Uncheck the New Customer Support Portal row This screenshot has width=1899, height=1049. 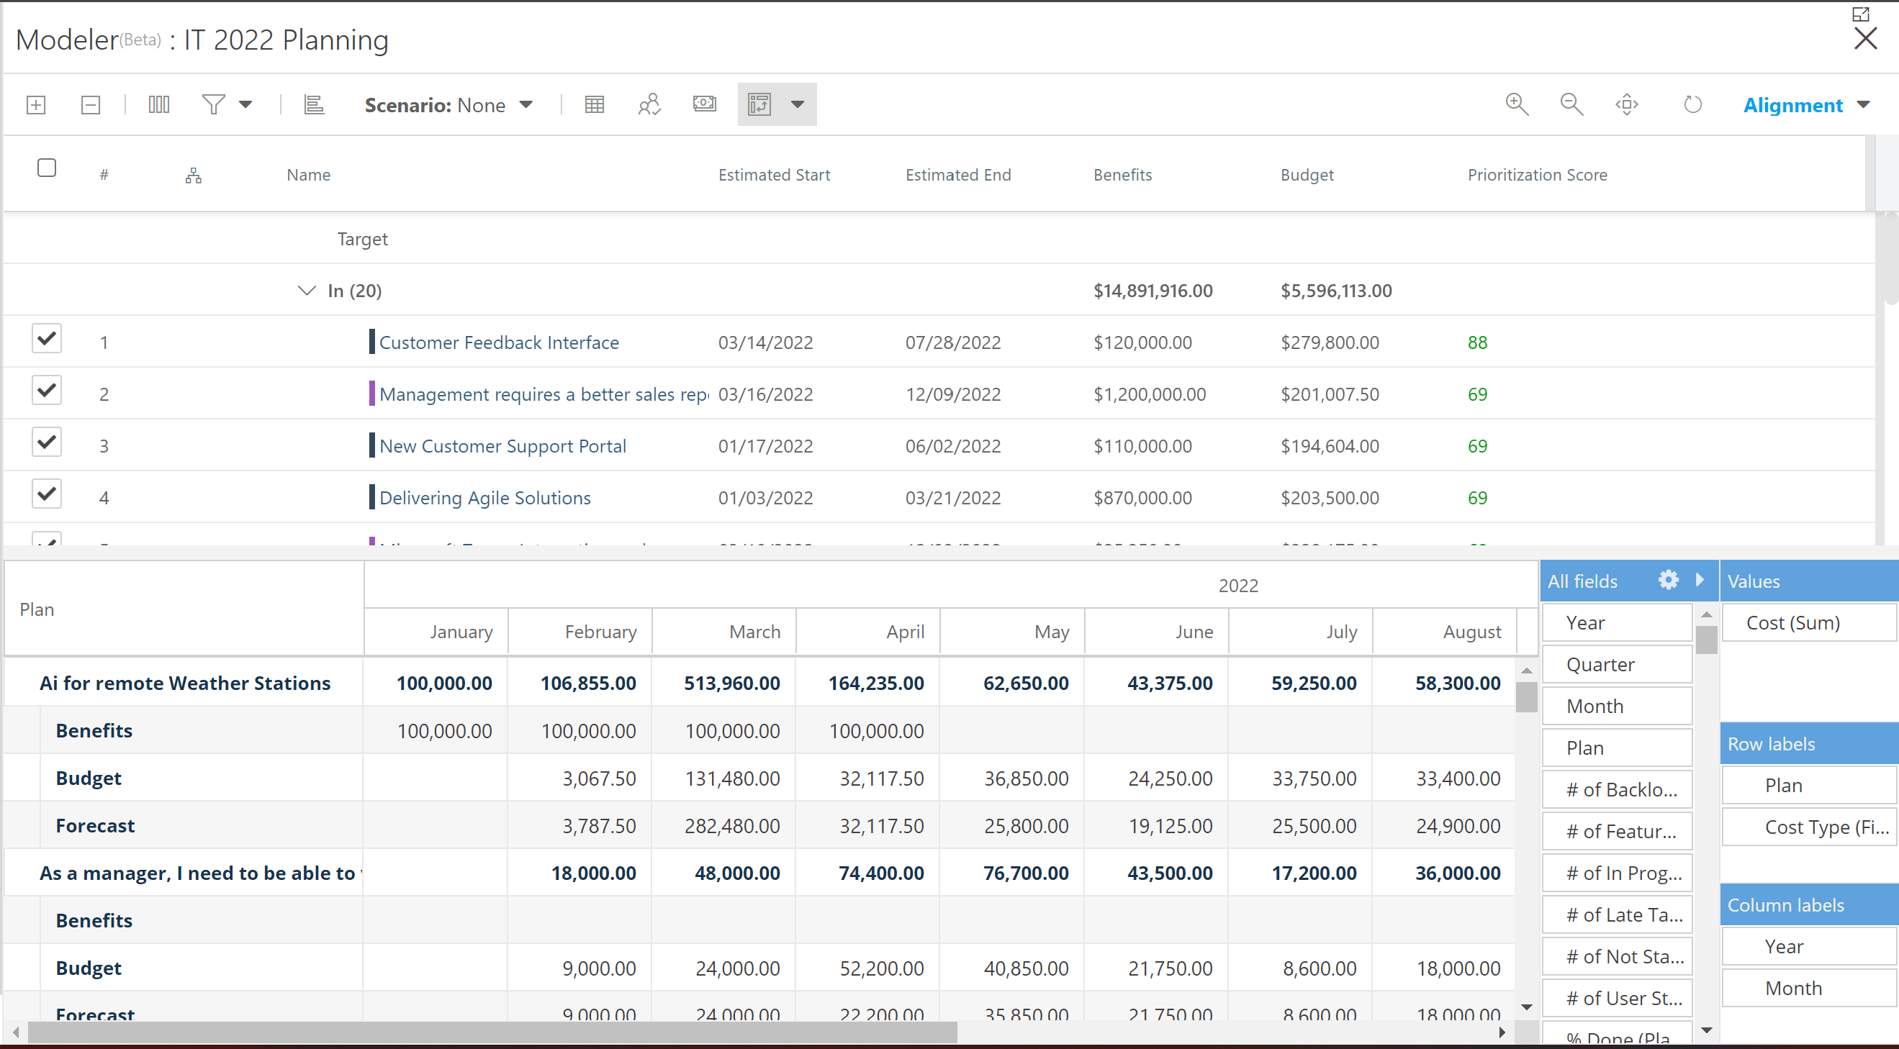click(47, 442)
